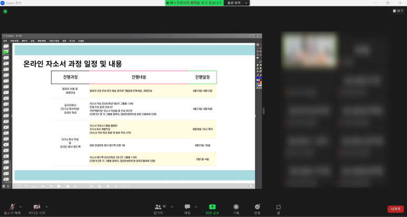The image size is (407, 217).
Task: Open the 앱 apps icon
Action: pyautogui.click(x=278, y=208)
